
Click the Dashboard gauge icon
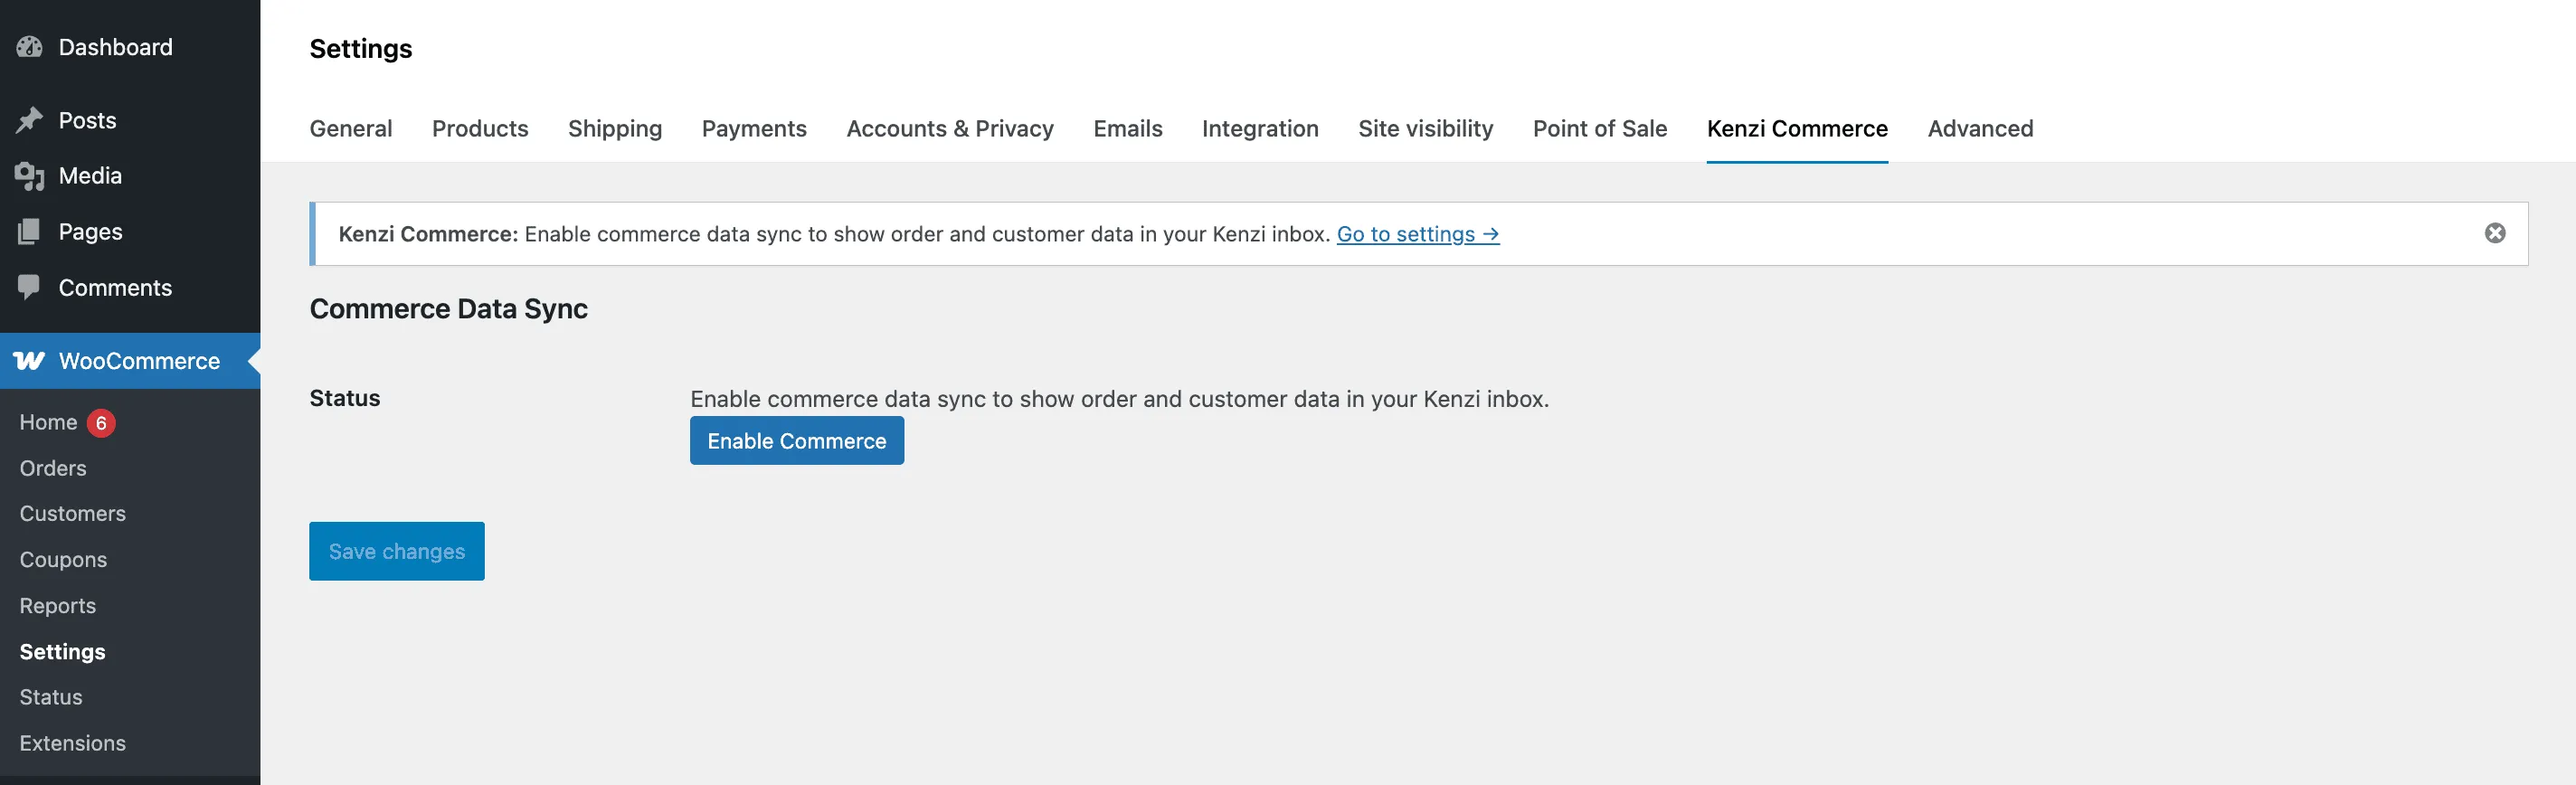pos(30,47)
